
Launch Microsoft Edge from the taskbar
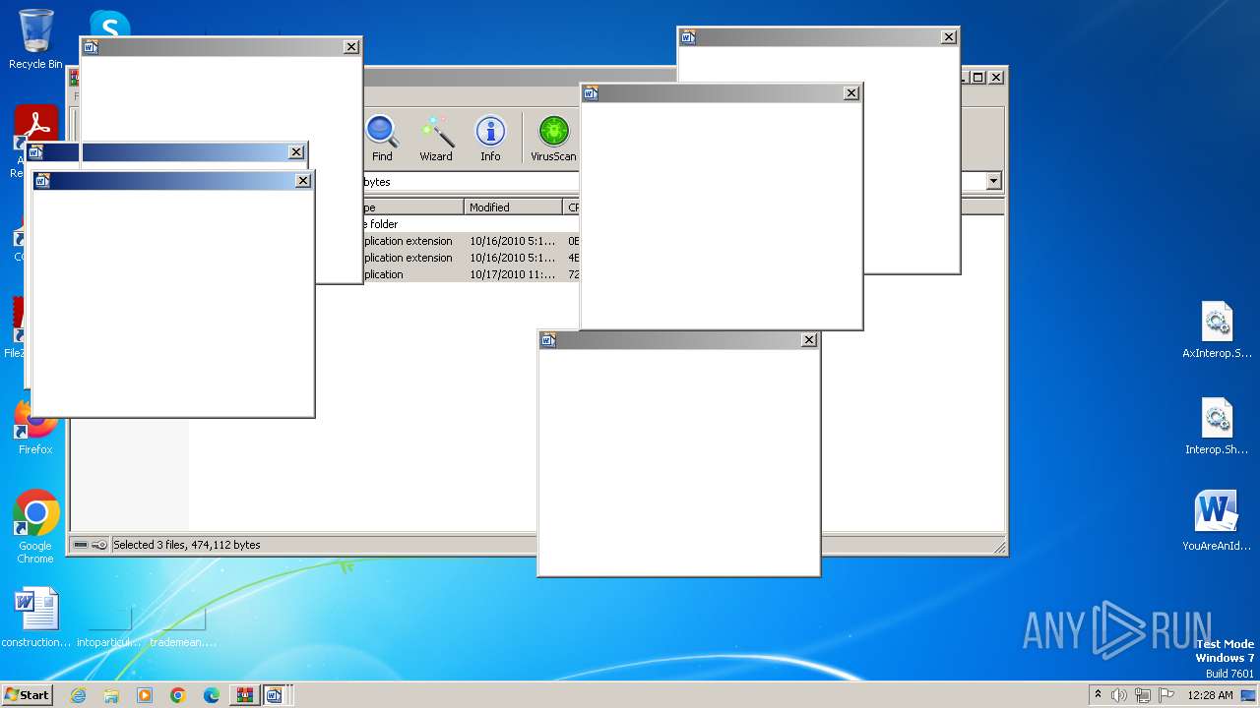pyautogui.click(x=212, y=695)
